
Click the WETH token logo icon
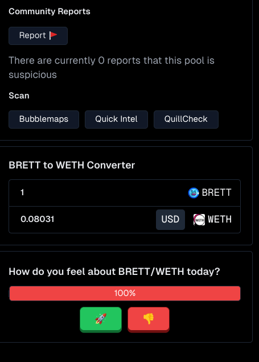(x=199, y=220)
